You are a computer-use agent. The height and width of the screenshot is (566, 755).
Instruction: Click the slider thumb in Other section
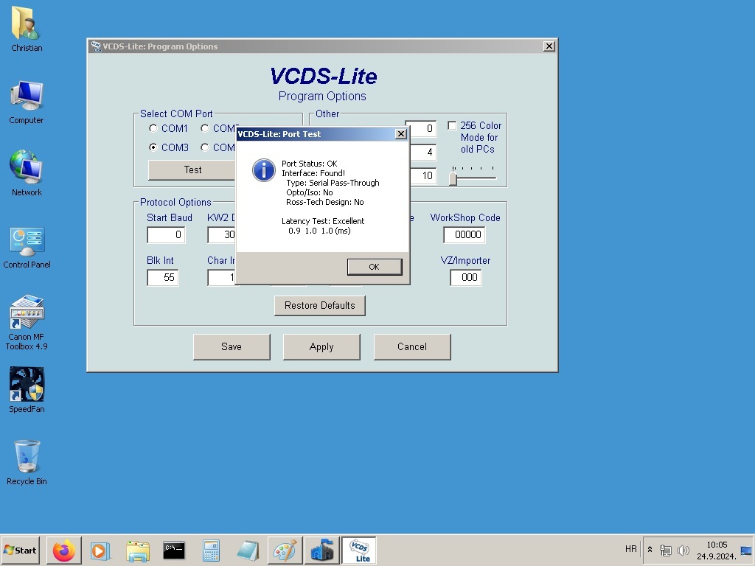point(453,178)
